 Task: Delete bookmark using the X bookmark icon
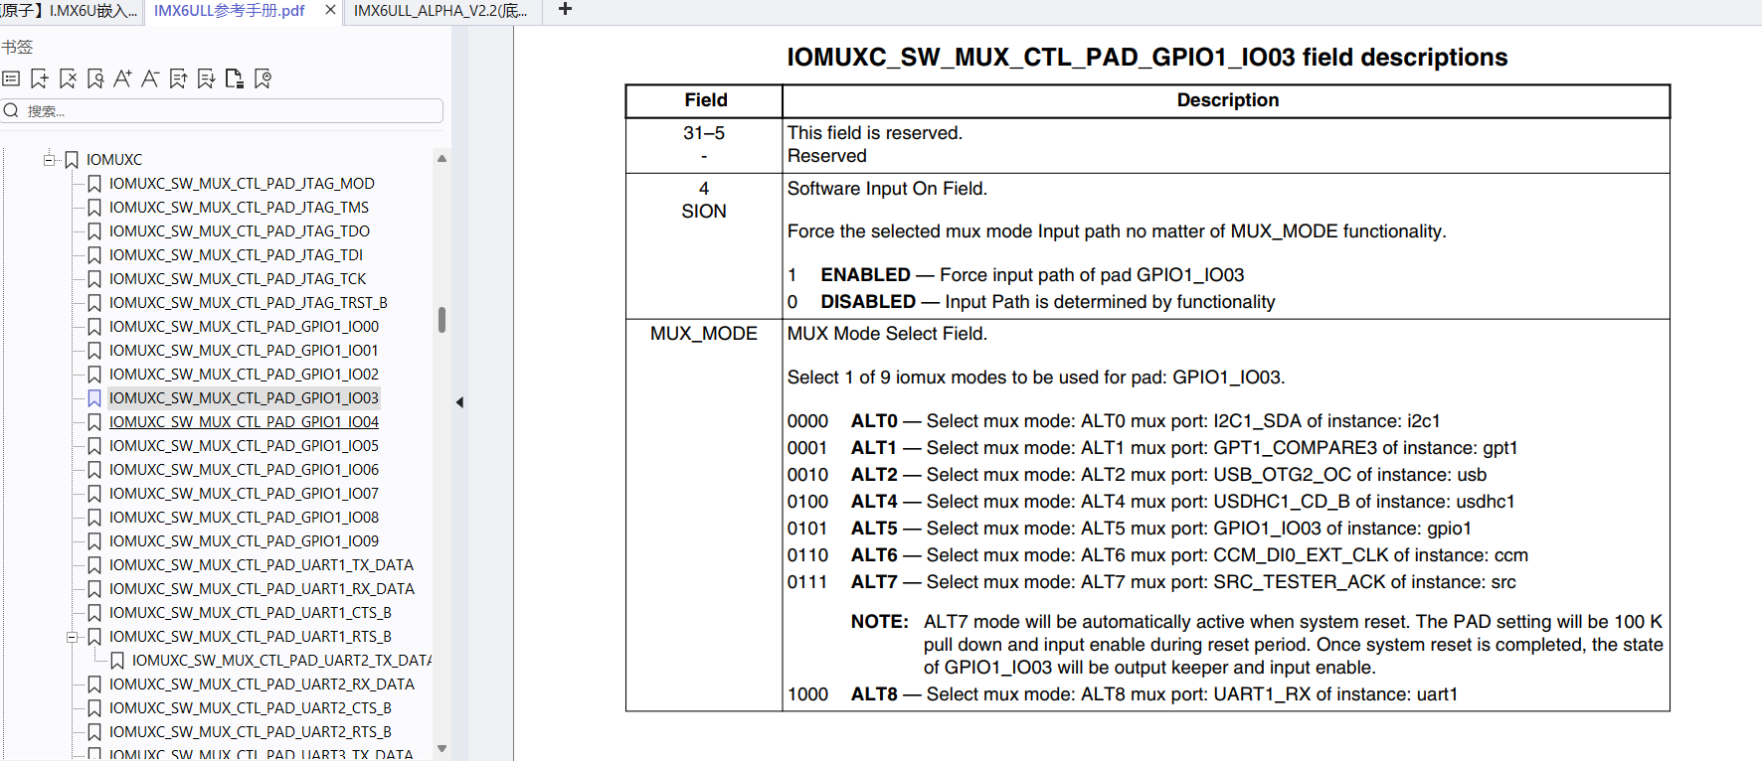(67, 78)
